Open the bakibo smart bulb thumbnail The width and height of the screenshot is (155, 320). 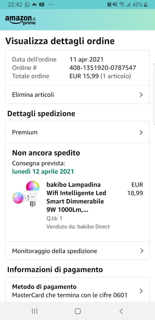pos(26,195)
